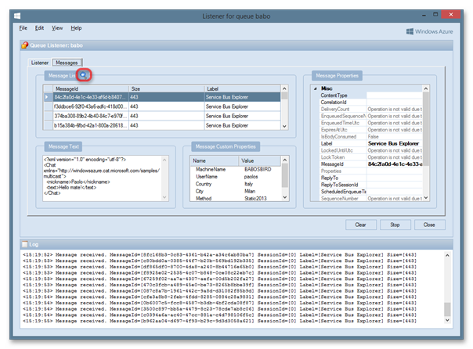Click the Label property in properties grid

[x=370, y=143]
